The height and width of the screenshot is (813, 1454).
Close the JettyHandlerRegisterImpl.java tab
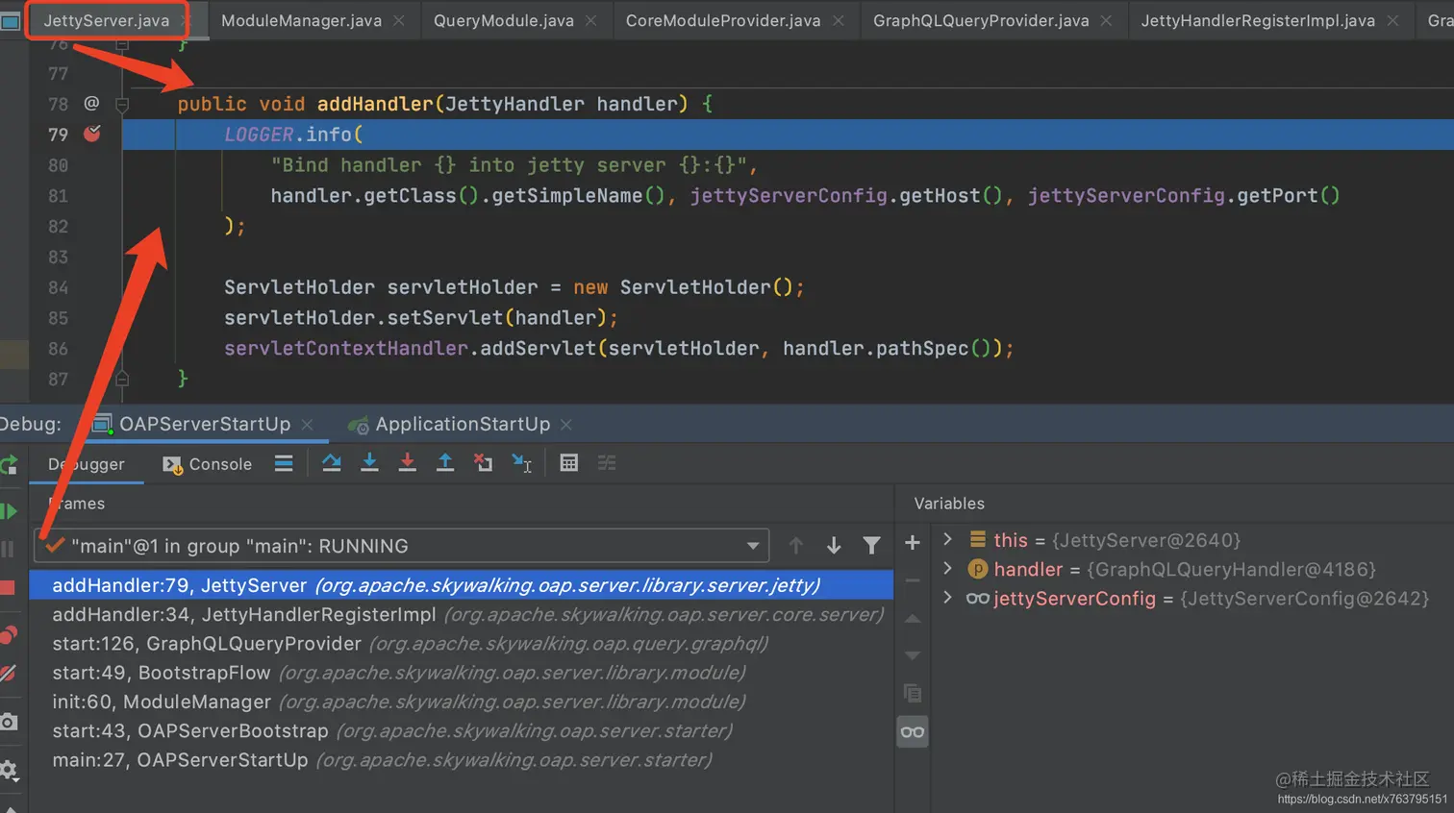(x=1392, y=20)
